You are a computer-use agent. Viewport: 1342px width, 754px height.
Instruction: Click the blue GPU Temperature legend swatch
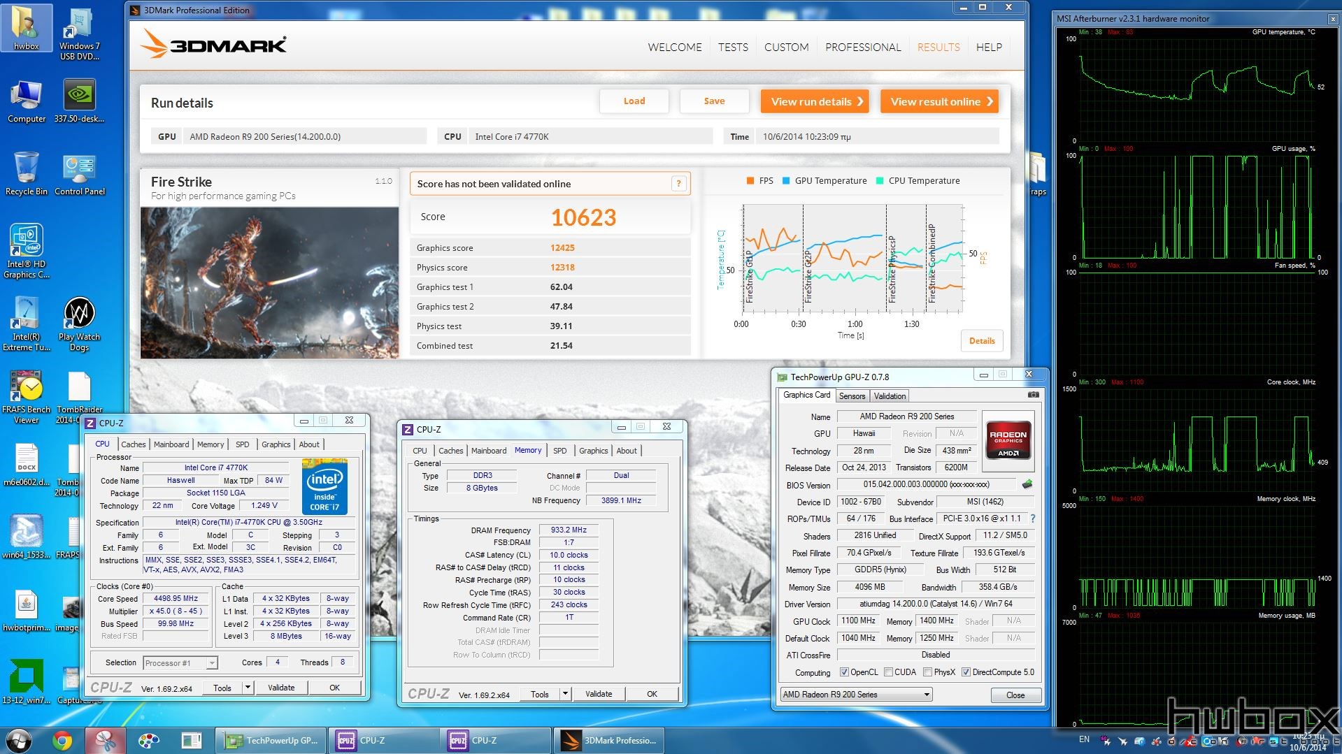(785, 181)
